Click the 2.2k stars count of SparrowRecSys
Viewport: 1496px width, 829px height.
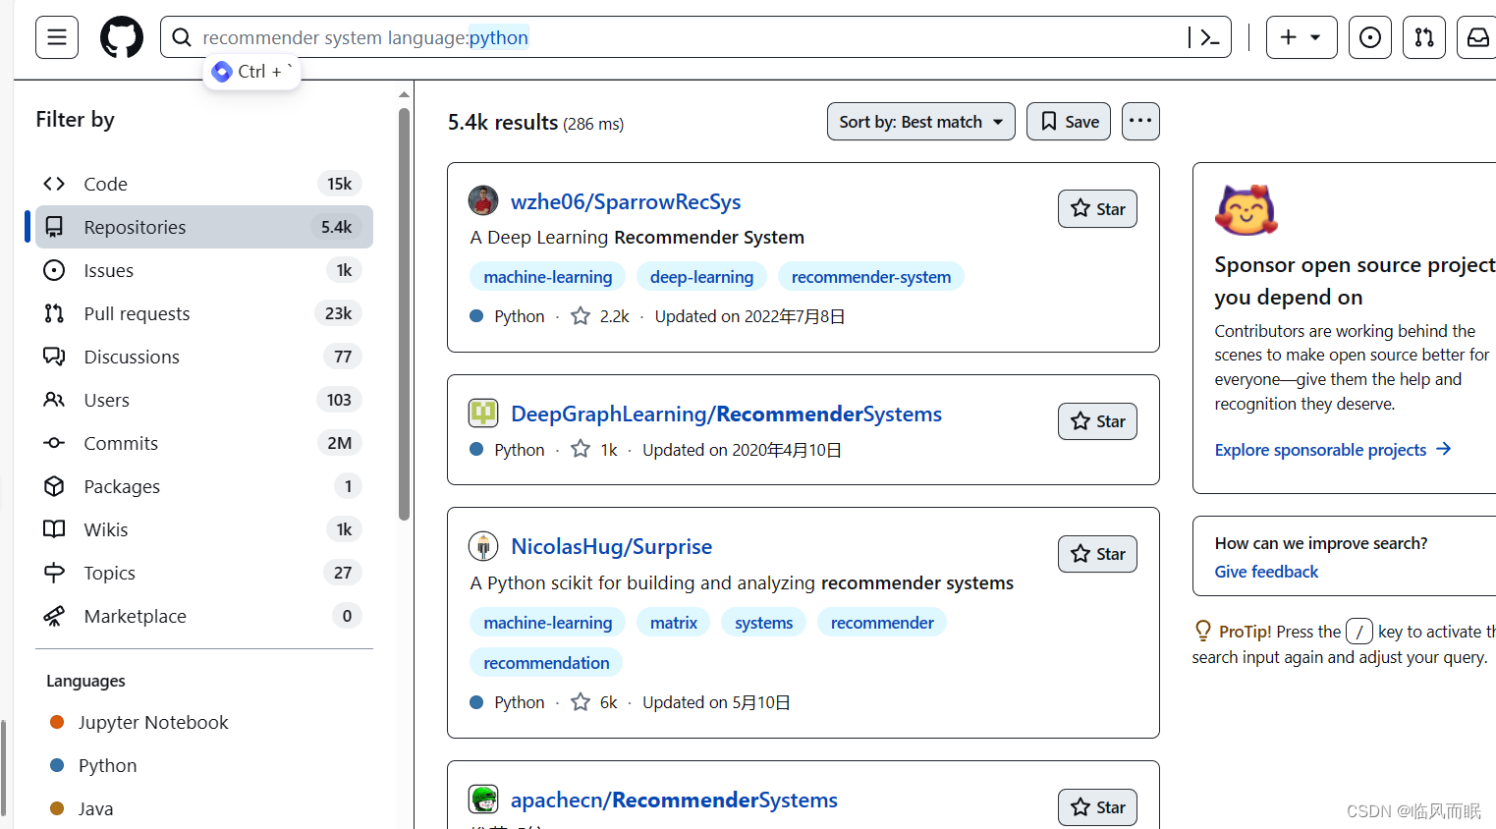pyautogui.click(x=615, y=316)
